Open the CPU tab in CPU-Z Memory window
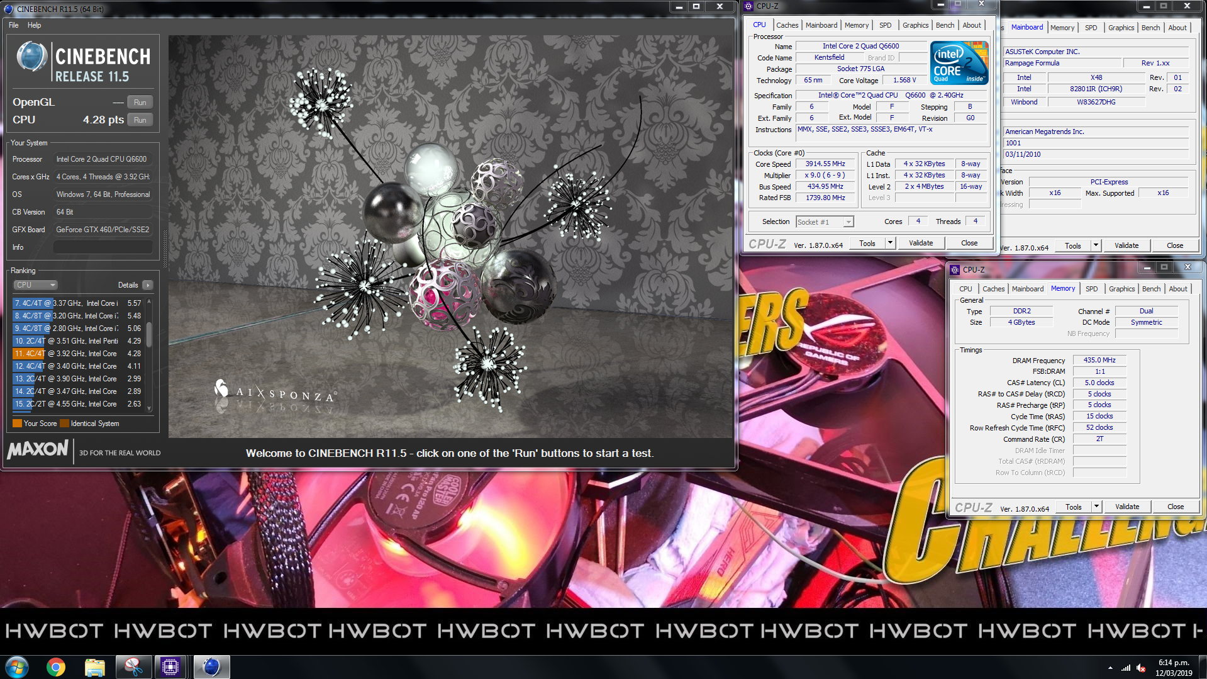Screen dimensions: 1207x679 click(965, 289)
